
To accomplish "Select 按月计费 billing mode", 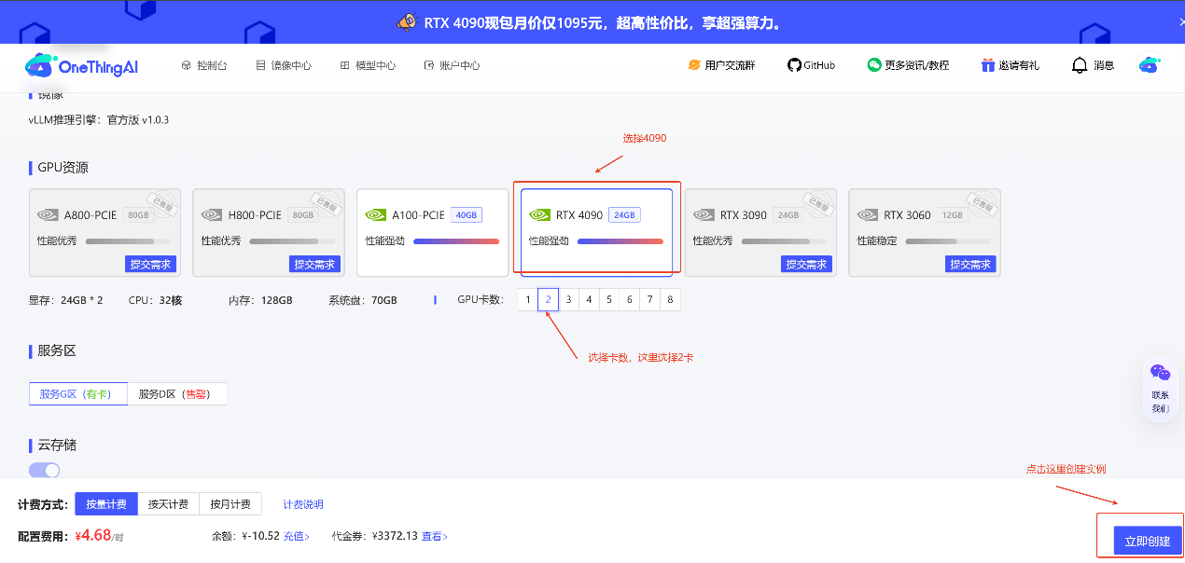I will 230,504.
